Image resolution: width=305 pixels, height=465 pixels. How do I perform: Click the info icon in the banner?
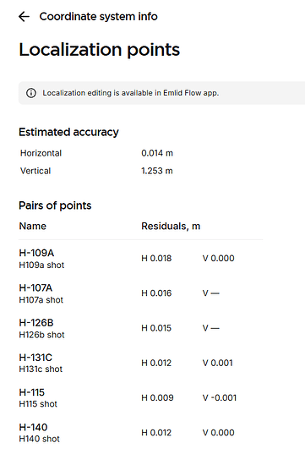tap(31, 93)
